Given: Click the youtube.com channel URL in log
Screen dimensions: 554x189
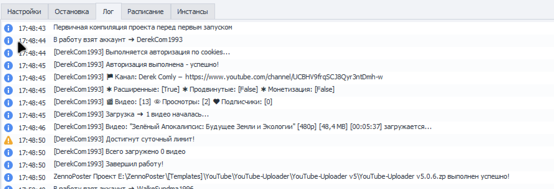Looking at the screenshot, I should tap(284, 77).
